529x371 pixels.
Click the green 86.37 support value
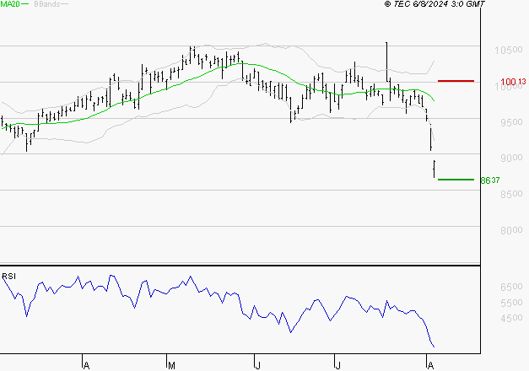(x=490, y=180)
